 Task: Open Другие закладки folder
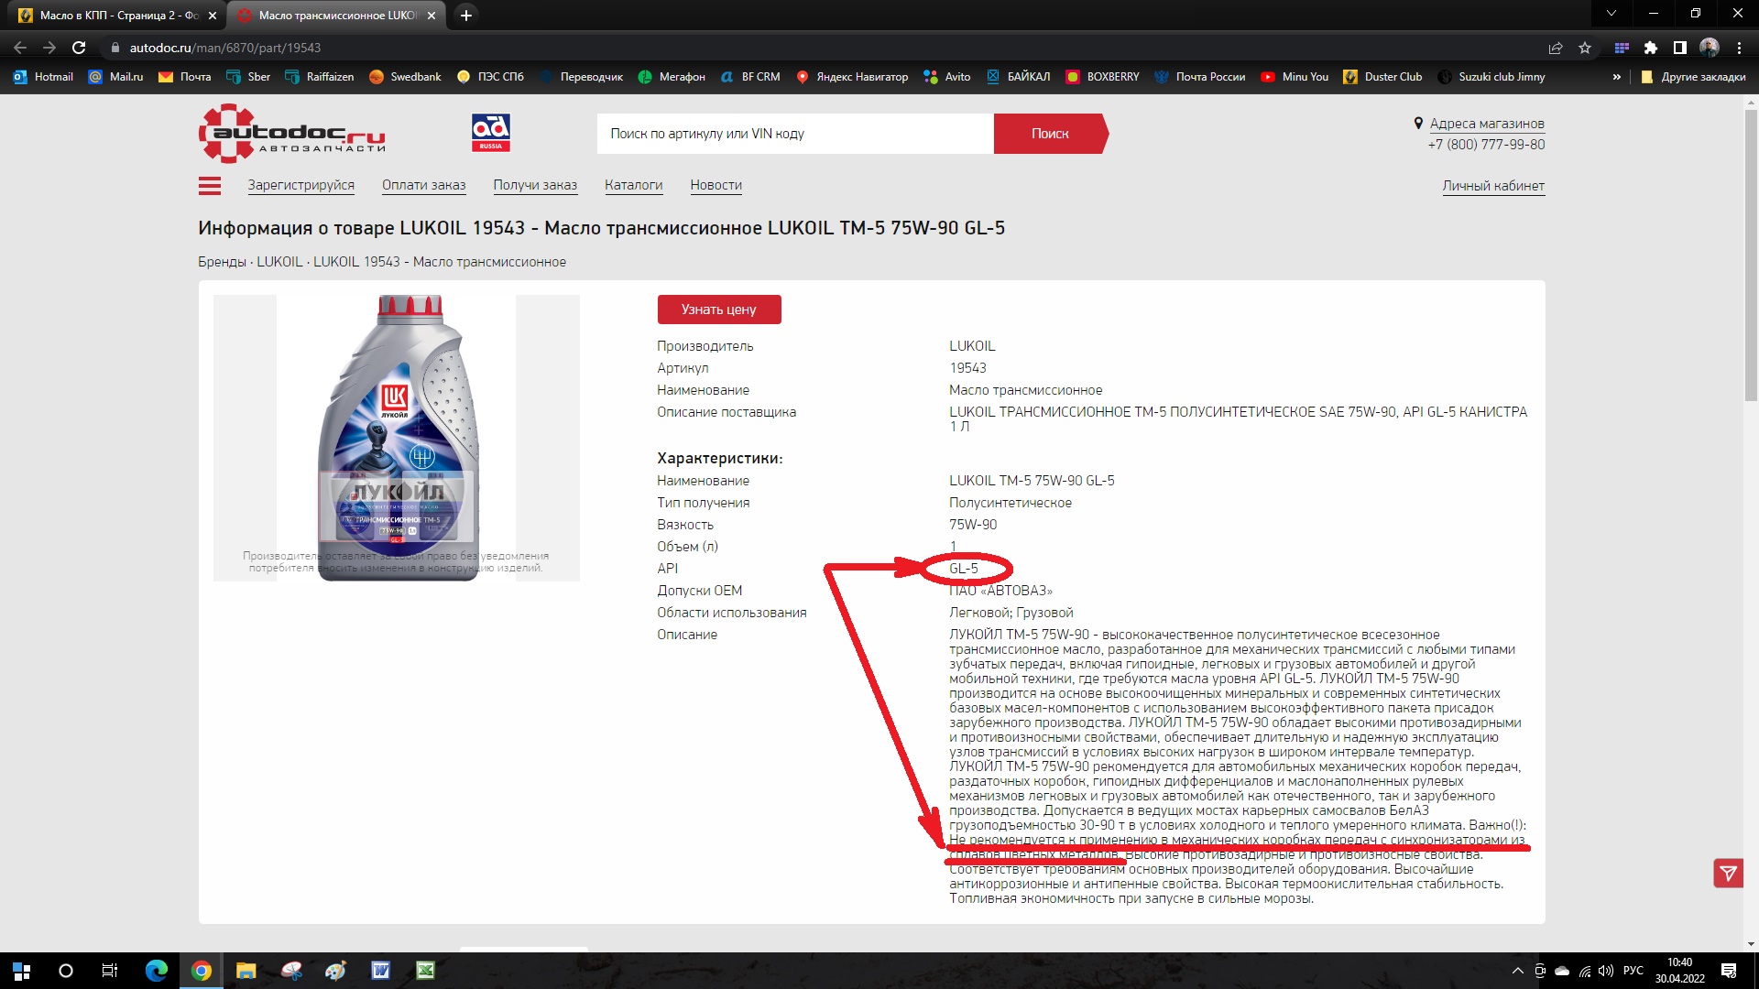pos(1693,77)
